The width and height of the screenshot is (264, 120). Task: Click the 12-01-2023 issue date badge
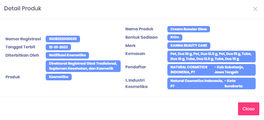(x=58, y=47)
